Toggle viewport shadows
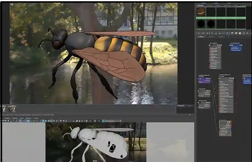This screenshot has width=252, height=162. pos(57,121)
